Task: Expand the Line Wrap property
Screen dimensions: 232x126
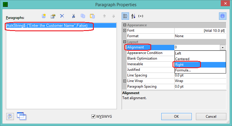Action: coord(125,81)
